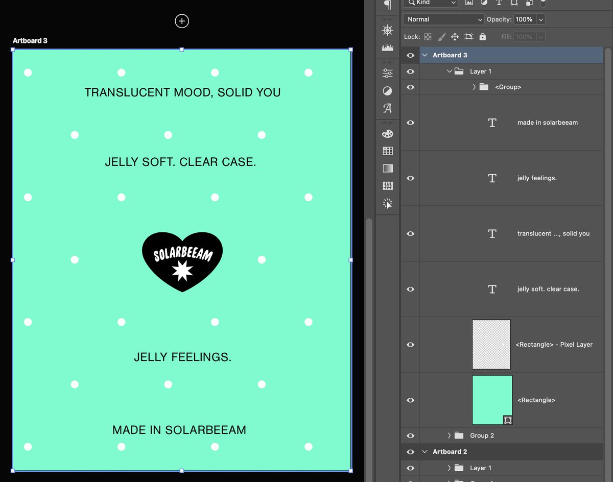The height and width of the screenshot is (482, 613).
Task: Expand the Group 2 folder
Action: click(x=449, y=436)
